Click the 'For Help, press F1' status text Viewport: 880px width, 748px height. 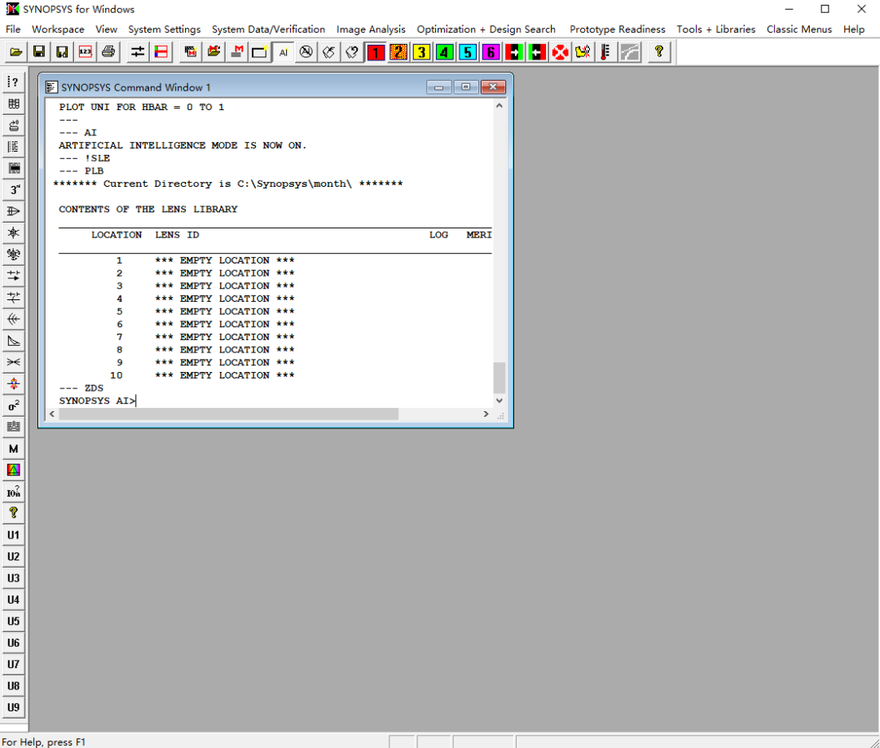coord(44,741)
